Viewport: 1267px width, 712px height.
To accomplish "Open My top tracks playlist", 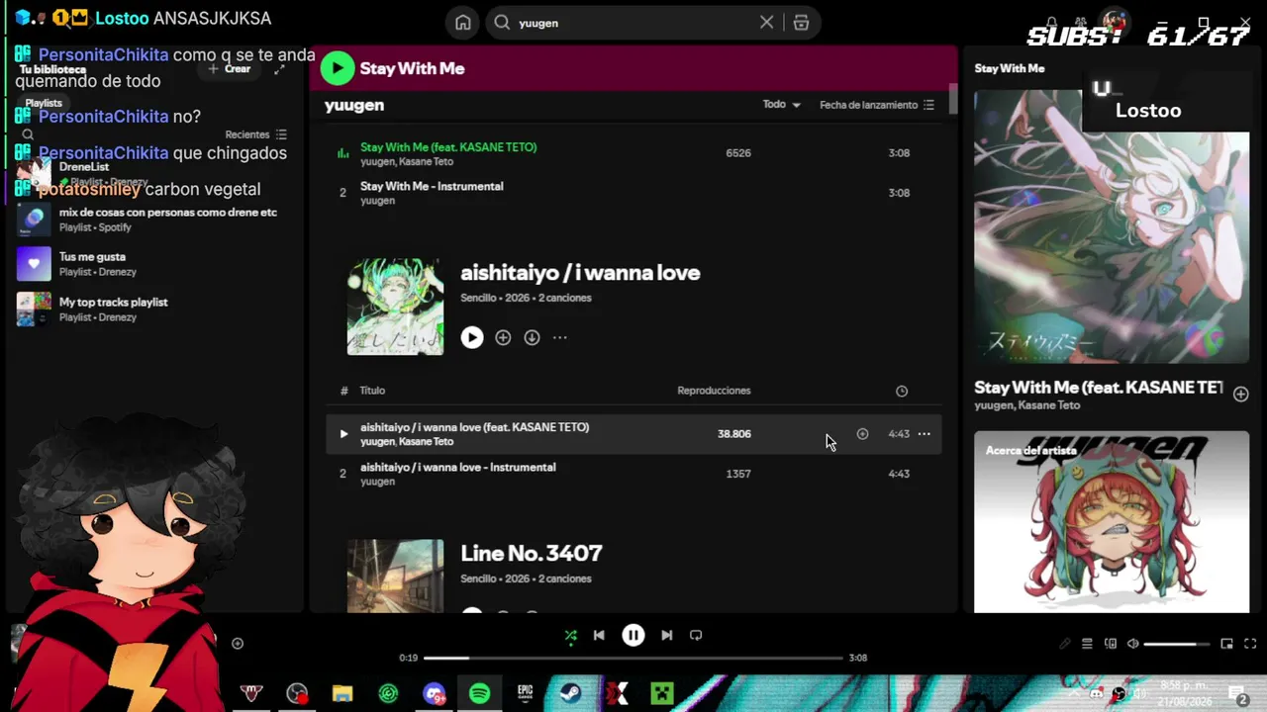I will [x=153, y=310].
